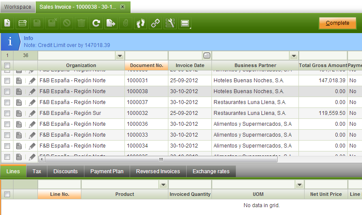Screen dimensions: 362x215
Task: Export grid to spreadsheet
Action: coord(111,23)
